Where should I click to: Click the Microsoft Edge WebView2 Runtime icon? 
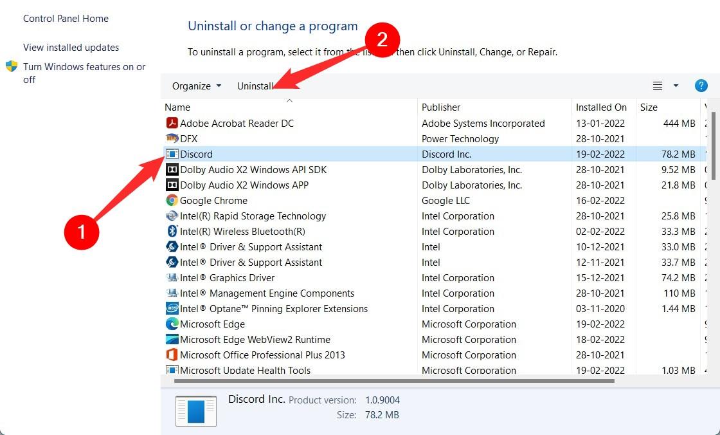(x=172, y=339)
